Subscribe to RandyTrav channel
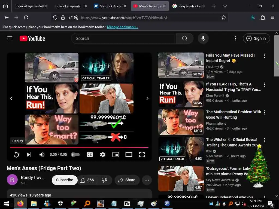279x209 pixels. pos(65,180)
